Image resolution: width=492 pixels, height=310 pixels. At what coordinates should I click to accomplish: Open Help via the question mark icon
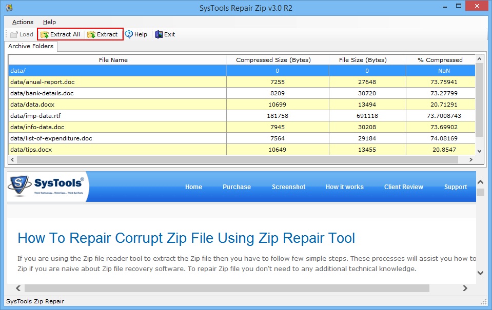click(x=129, y=34)
